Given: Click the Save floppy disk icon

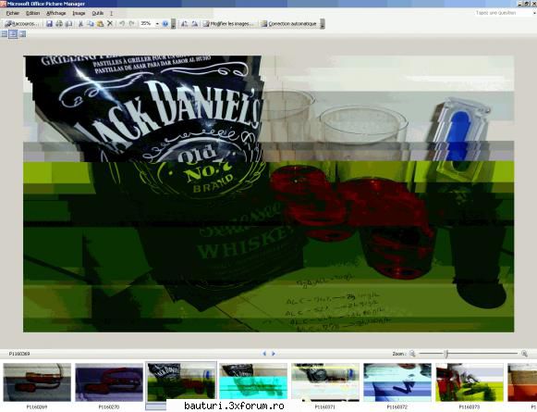Looking at the screenshot, I should (x=49, y=24).
